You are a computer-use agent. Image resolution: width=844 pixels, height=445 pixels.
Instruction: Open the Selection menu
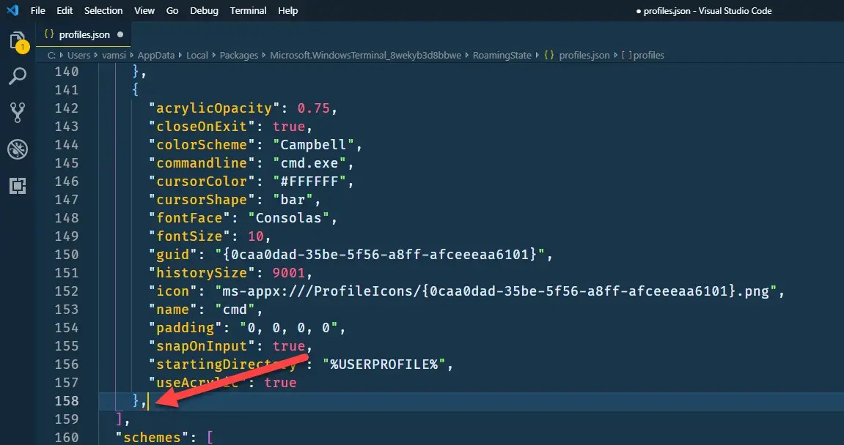coord(103,11)
